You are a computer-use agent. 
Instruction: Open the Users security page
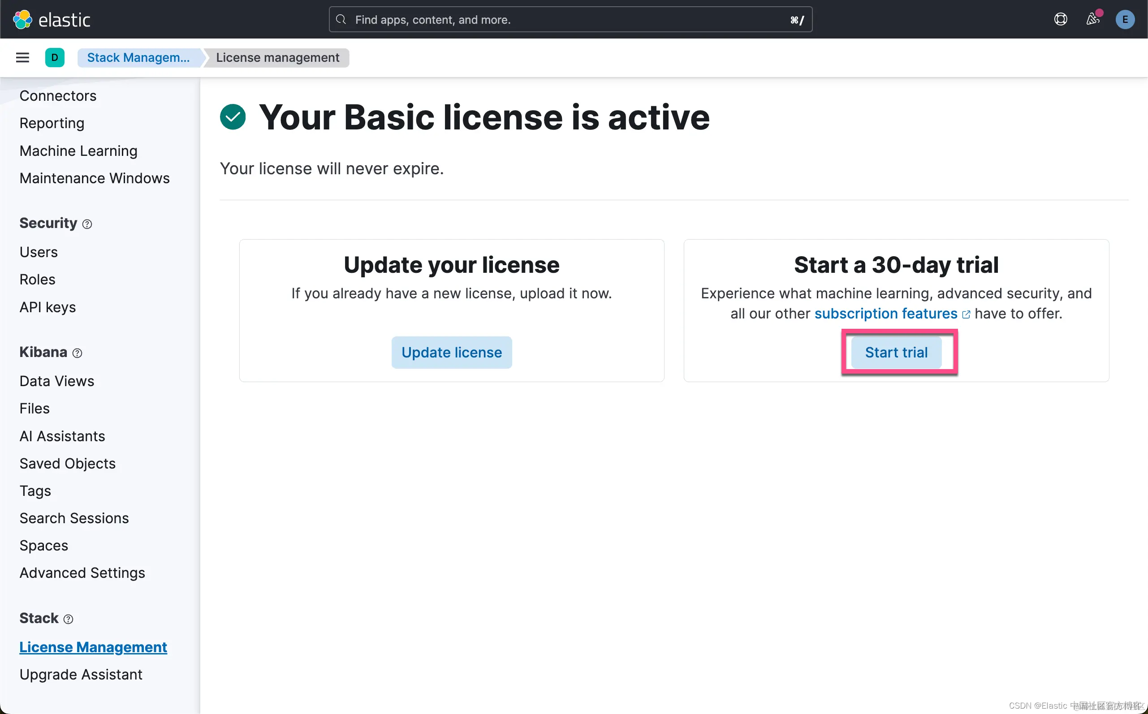click(39, 252)
